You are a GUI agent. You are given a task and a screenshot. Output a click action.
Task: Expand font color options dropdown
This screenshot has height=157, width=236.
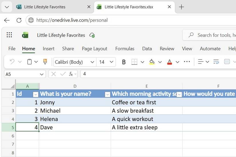(x=177, y=62)
